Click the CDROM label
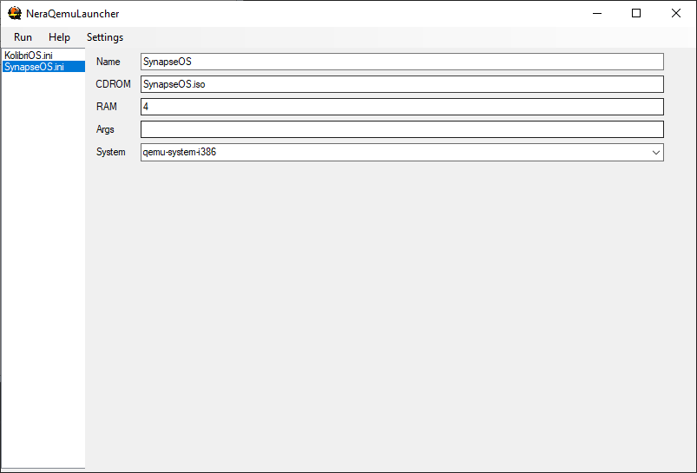 click(114, 84)
